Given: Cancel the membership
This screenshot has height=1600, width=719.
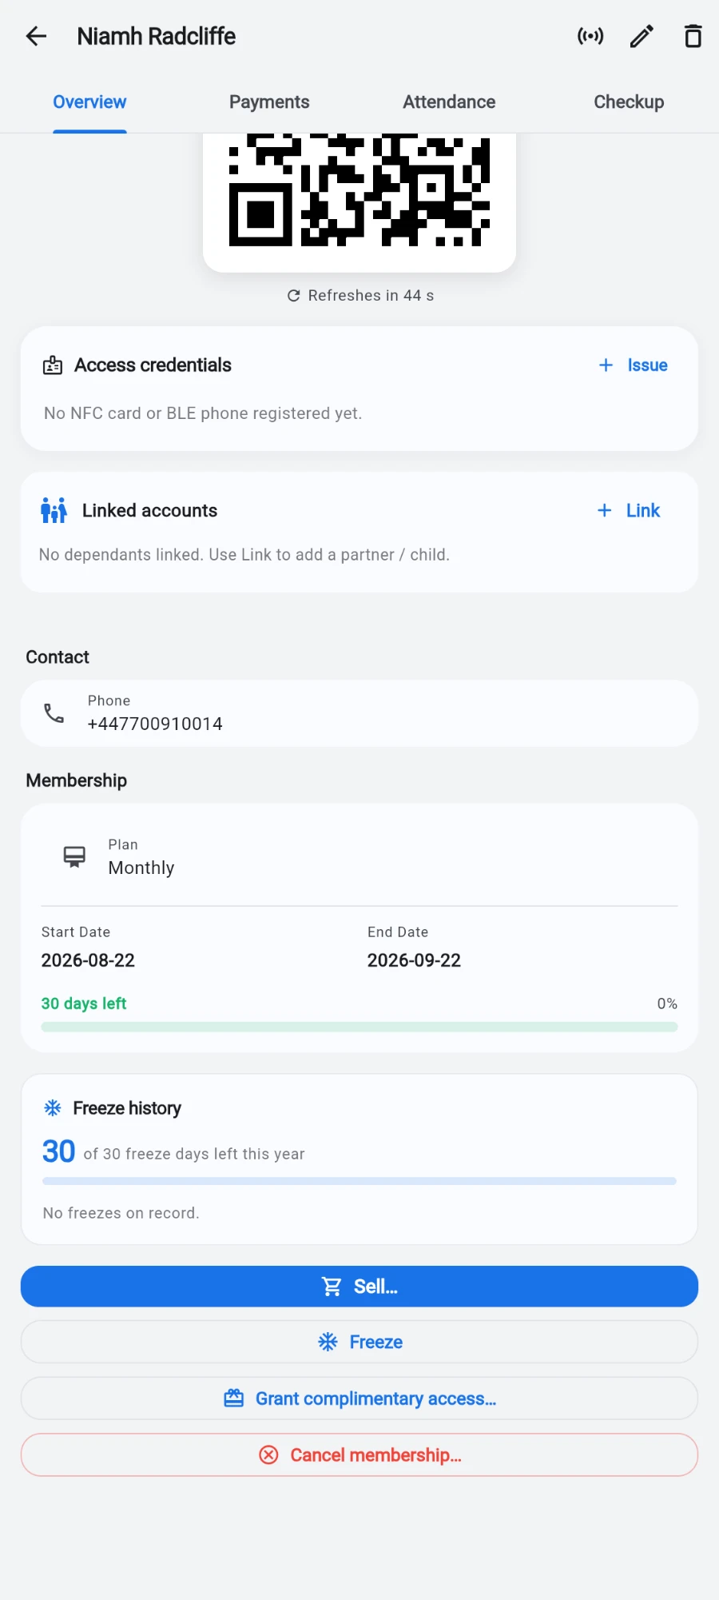Looking at the screenshot, I should click(359, 1455).
